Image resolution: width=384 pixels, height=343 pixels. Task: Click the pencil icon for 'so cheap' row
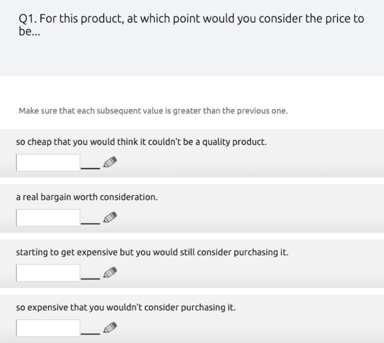click(x=110, y=162)
